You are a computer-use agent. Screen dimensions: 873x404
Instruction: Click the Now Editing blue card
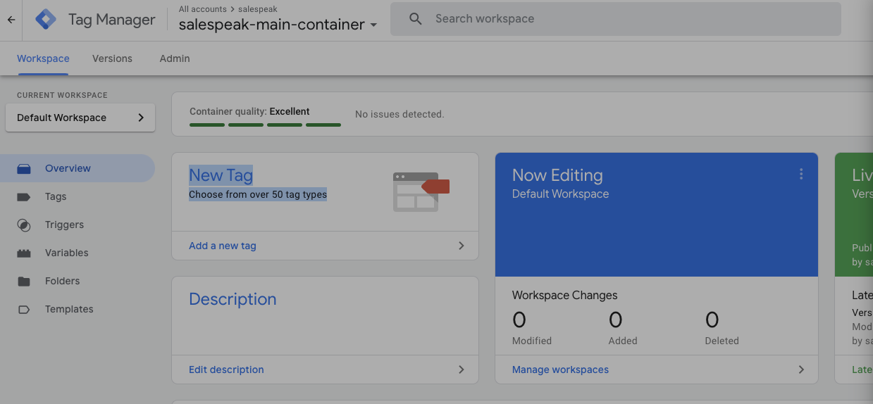pos(657,215)
